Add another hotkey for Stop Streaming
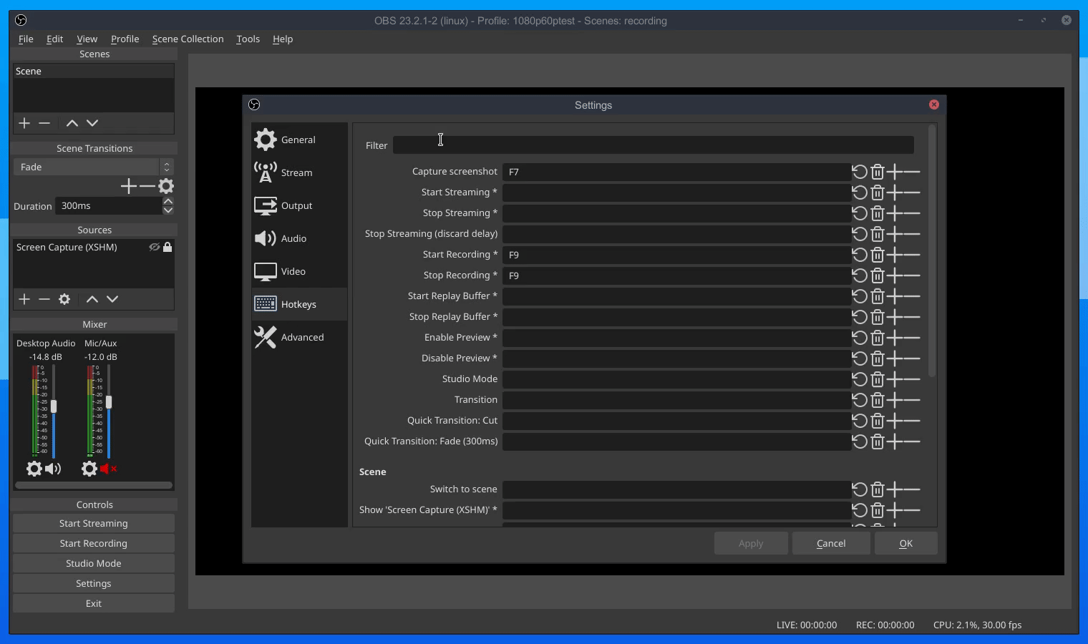The image size is (1088, 644). [x=895, y=213]
